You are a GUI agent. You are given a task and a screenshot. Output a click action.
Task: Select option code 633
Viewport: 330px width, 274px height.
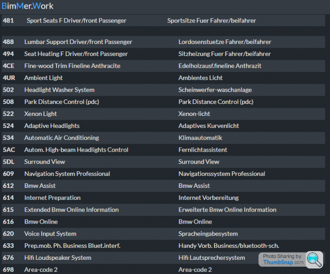8,246
